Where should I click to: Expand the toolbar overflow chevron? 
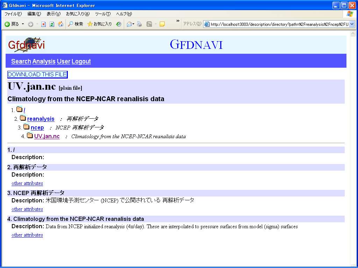point(178,22)
